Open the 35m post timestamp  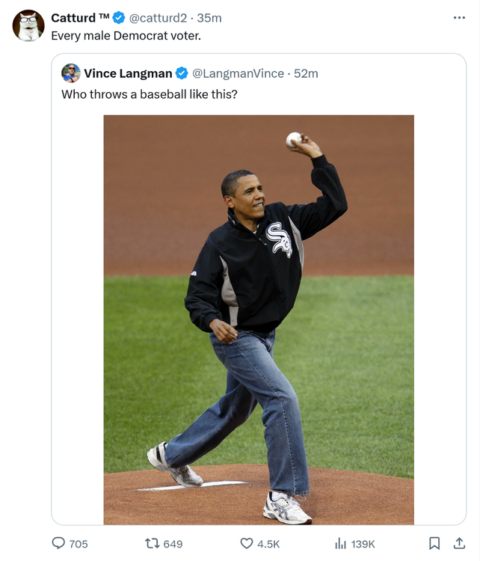pyautogui.click(x=209, y=18)
